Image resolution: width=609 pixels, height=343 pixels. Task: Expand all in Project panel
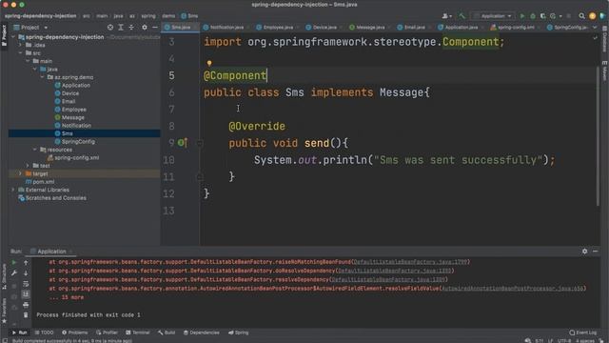coord(121,28)
